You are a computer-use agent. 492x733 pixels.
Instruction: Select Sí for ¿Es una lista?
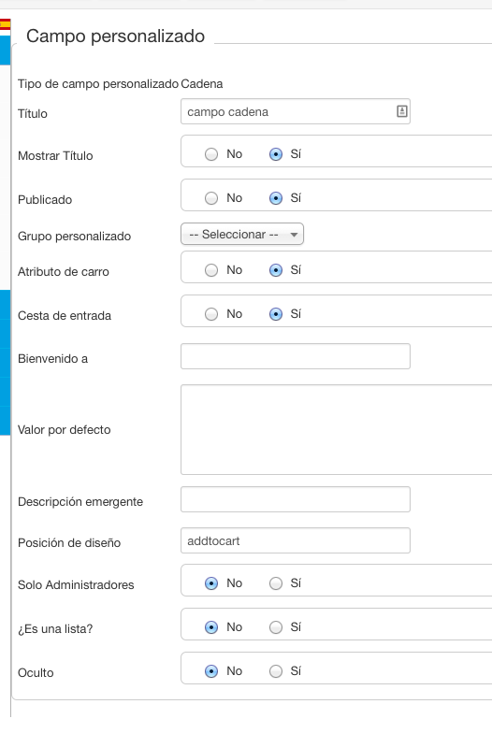[276, 627]
